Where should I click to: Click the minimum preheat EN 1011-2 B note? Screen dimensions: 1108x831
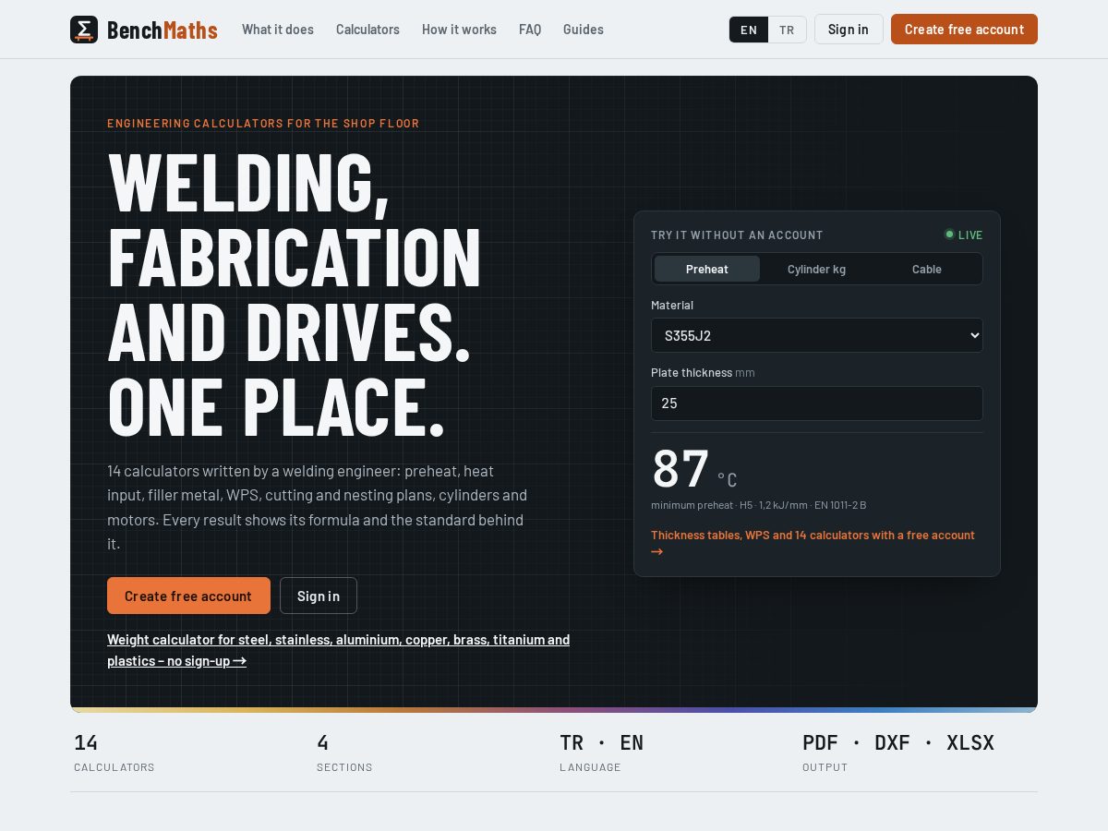coord(758,505)
